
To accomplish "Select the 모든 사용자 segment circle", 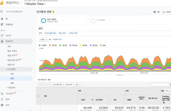I will [44, 21].
